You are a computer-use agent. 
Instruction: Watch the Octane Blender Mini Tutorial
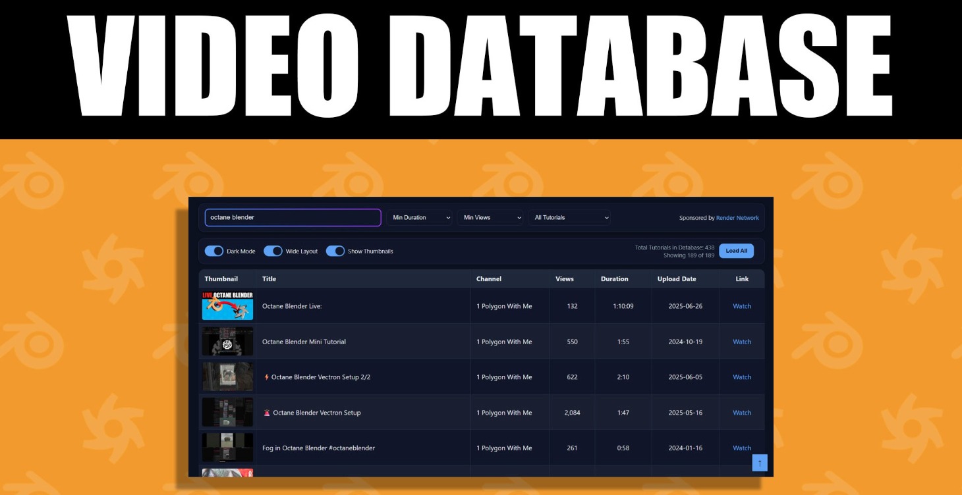coord(742,342)
